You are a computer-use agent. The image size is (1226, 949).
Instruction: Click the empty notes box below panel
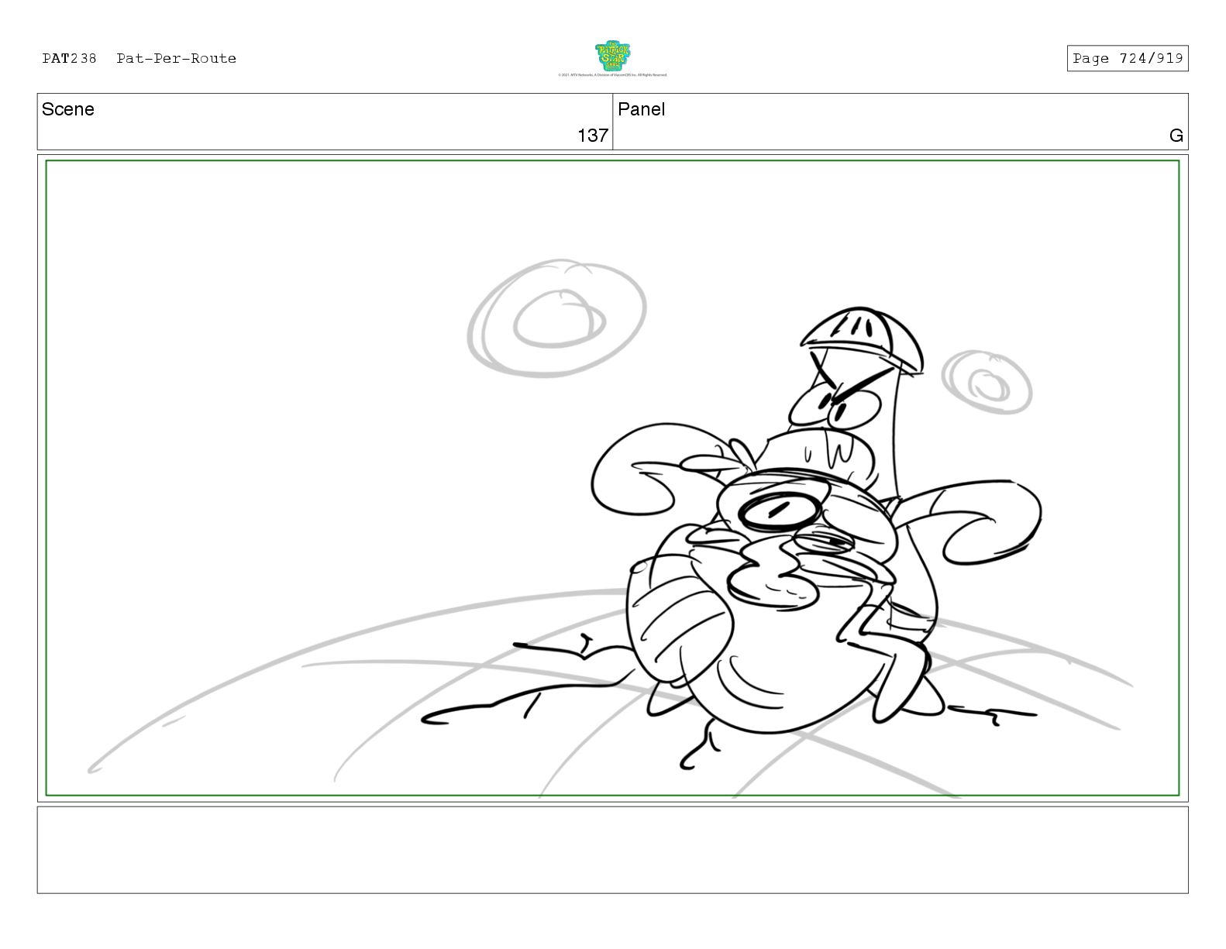tap(612, 850)
